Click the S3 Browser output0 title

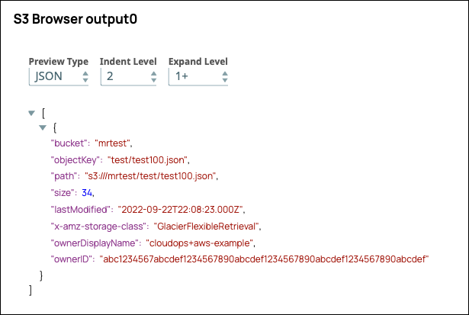[x=75, y=21]
